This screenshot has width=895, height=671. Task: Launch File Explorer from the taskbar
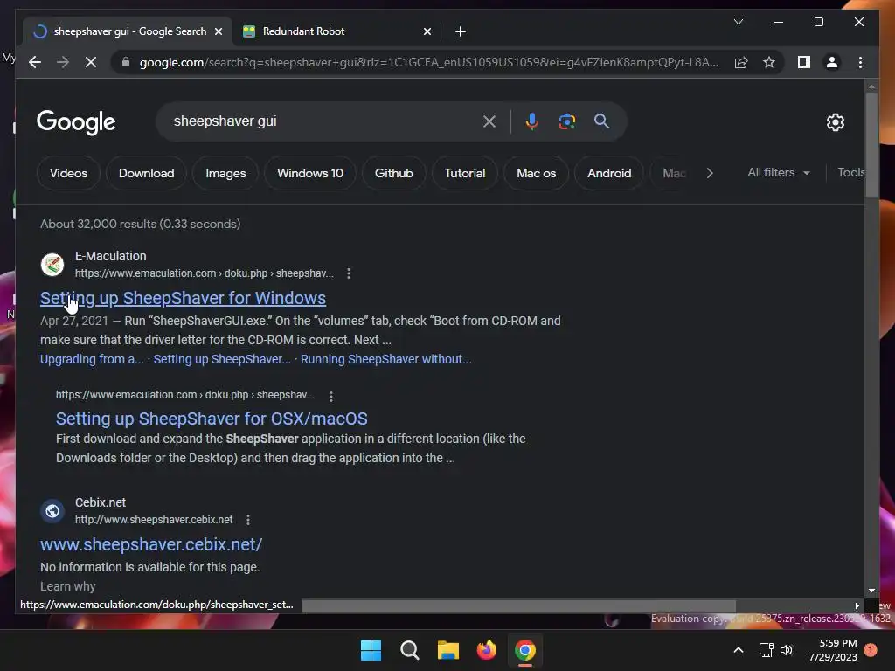[x=448, y=650]
